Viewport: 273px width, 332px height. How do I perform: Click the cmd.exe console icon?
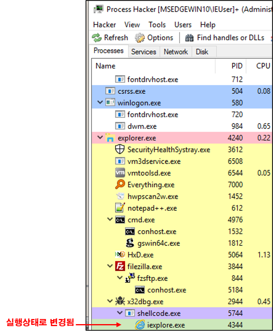[x=120, y=220]
